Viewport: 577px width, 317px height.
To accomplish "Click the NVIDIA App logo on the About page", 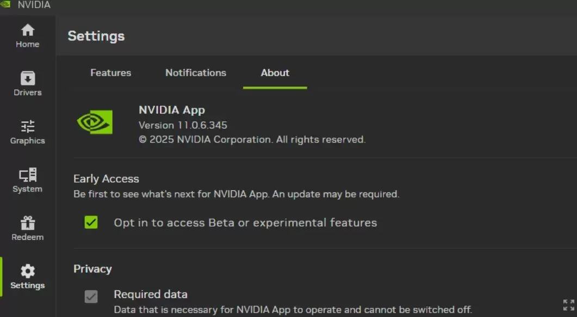I will click(x=94, y=121).
